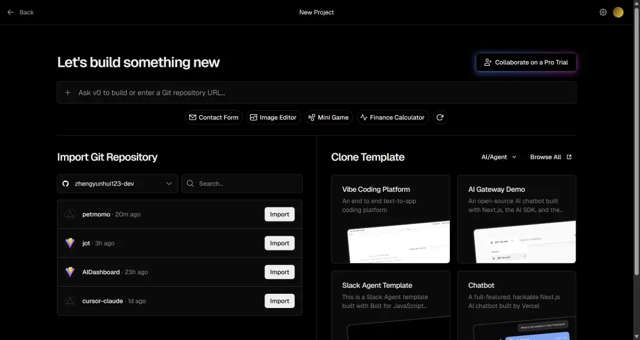Click the cursor-claude repository icon
This screenshot has width=640, height=340.
[x=70, y=301]
